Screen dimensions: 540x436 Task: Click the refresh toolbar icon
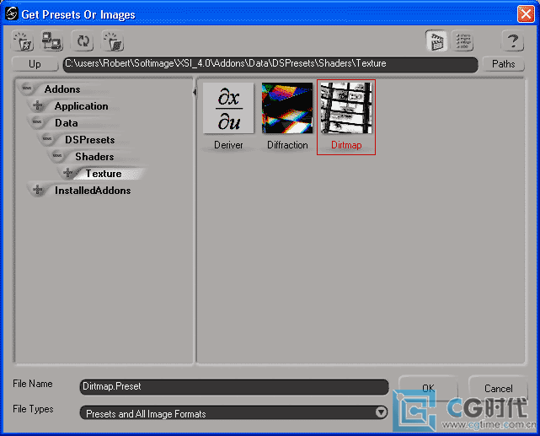[x=83, y=41]
